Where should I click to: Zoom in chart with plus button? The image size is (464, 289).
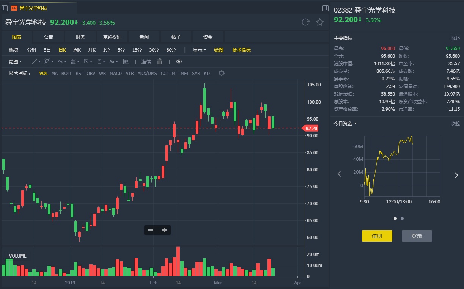[164, 230]
